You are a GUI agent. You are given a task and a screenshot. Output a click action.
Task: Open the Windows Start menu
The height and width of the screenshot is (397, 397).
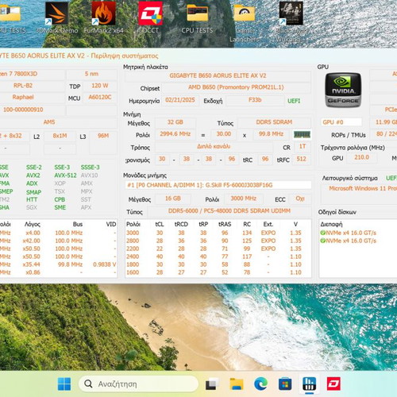(64, 384)
